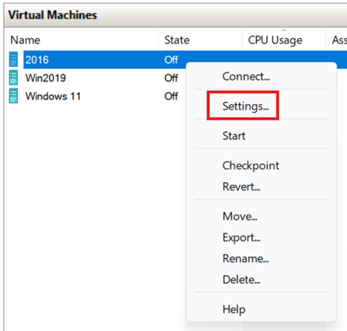
Task: Select Start in the context menu
Action: pos(234,136)
